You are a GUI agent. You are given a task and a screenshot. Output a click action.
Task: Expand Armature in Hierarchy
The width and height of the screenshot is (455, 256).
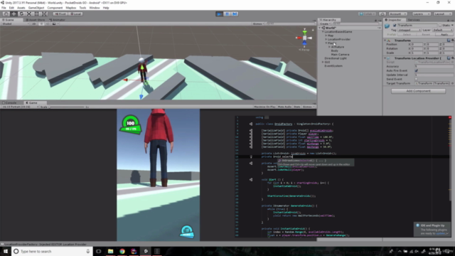click(x=329, y=47)
